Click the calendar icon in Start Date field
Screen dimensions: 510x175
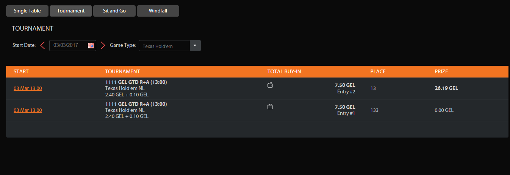click(x=91, y=45)
